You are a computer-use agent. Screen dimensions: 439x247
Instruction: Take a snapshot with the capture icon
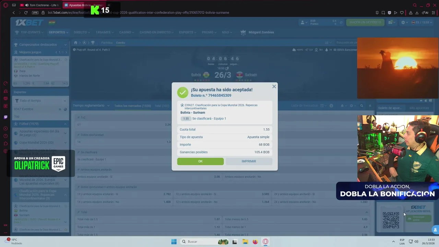coord(383,13)
